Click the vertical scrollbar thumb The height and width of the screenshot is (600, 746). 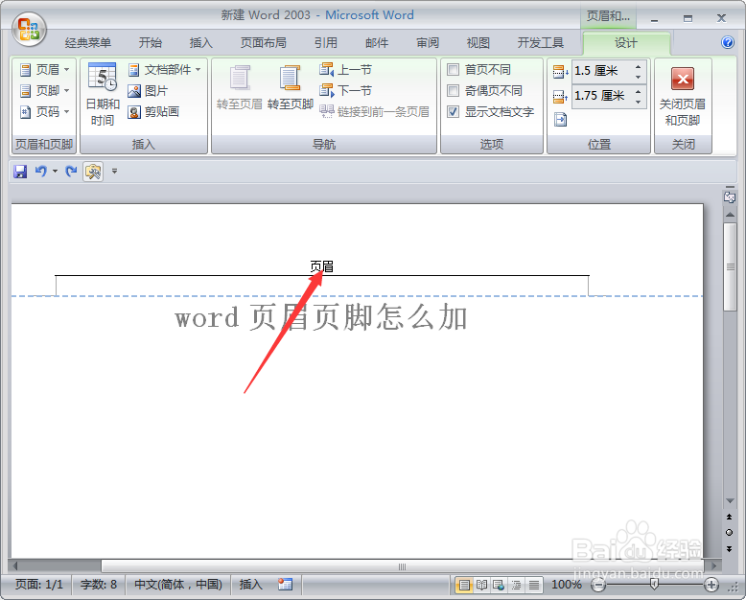point(730,266)
